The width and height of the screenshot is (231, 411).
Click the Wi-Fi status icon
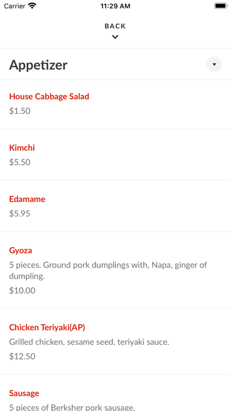(x=32, y=6)
